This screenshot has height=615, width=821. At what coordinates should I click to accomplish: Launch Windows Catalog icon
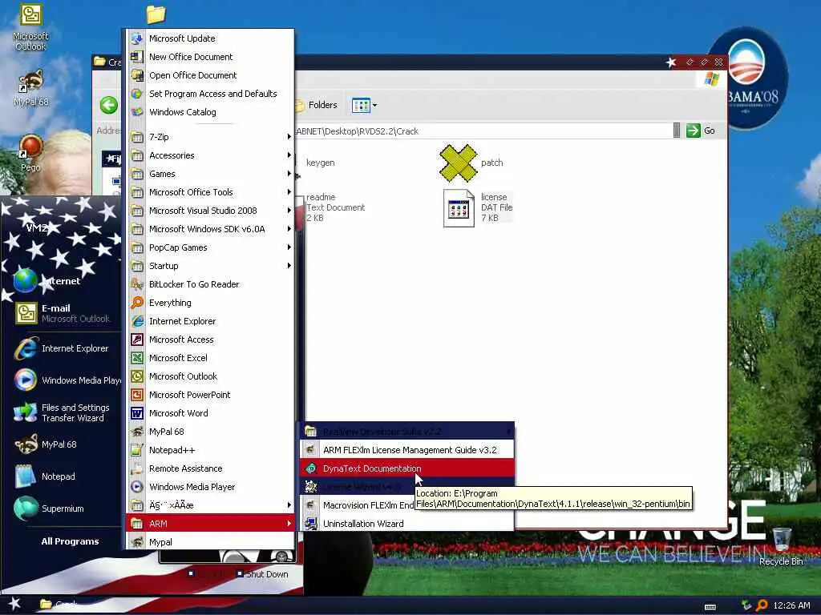pyautogui.click(x=136, y=112)
